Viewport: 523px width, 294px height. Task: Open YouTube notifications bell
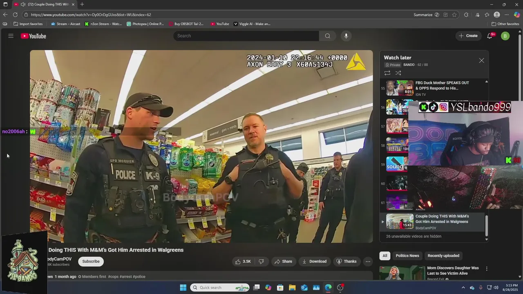[489, 36]
